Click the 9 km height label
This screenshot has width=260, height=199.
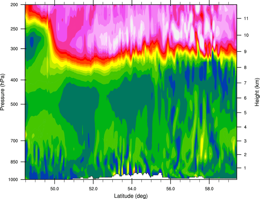pyautogui.click(x=245, y=51)
